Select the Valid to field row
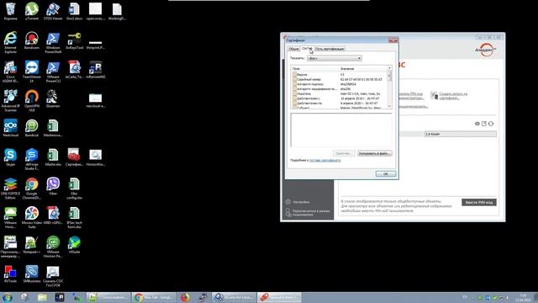The width and height of the screenshot is (538, 303). pos(340,103)
